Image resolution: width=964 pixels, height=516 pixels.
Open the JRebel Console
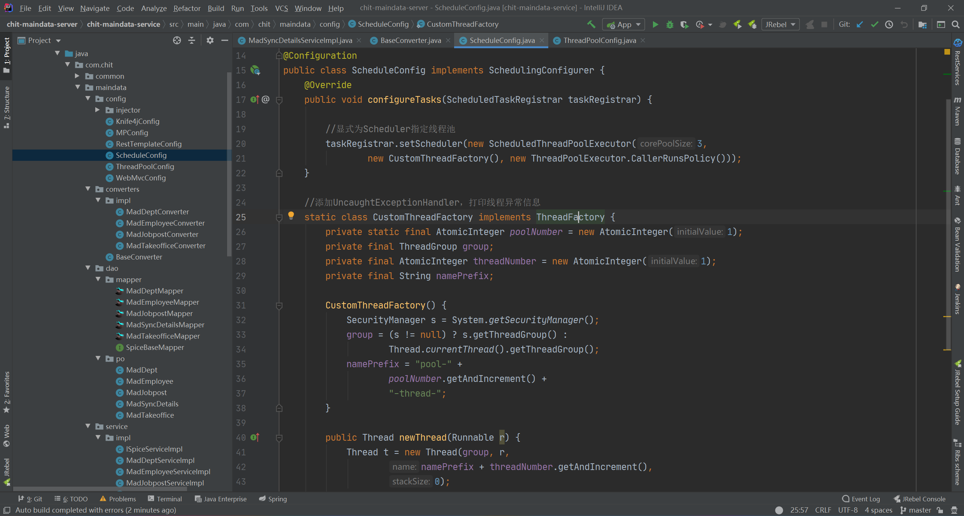[919, 499]
